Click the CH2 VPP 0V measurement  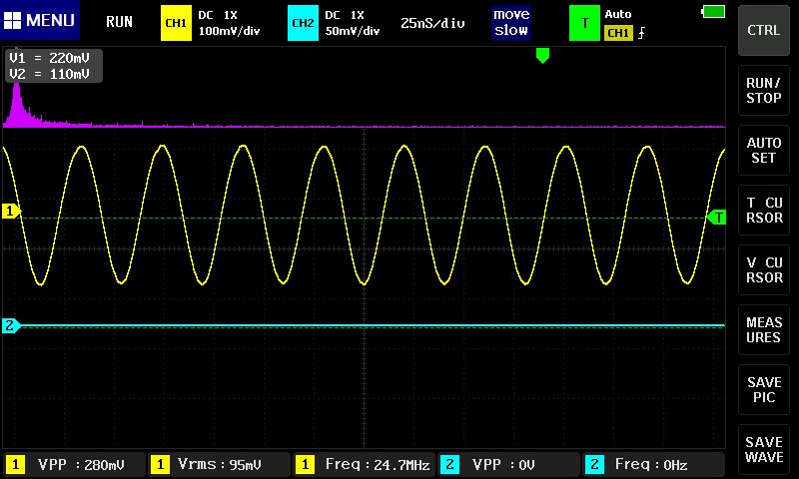click(508, 464)
